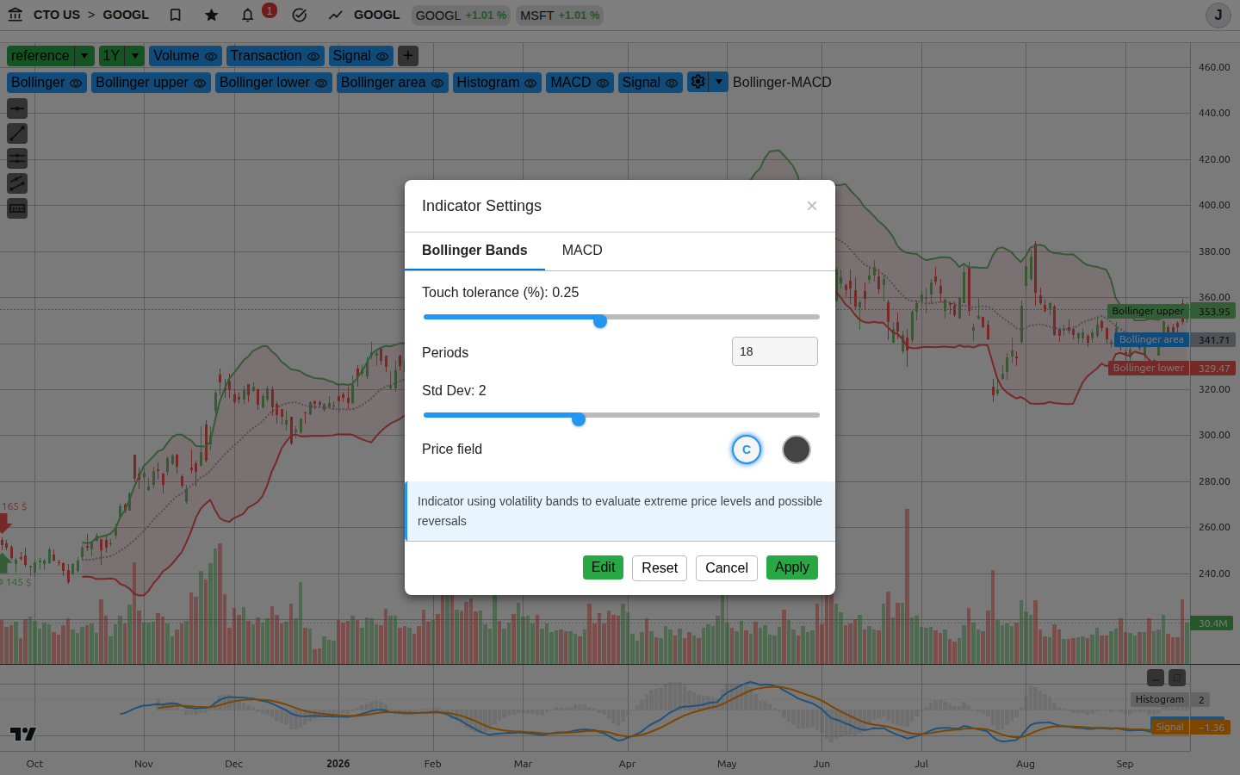Toggle MACD series visibility
Image resolution: width=1240 pixels, height=775 pixels.
603,83
